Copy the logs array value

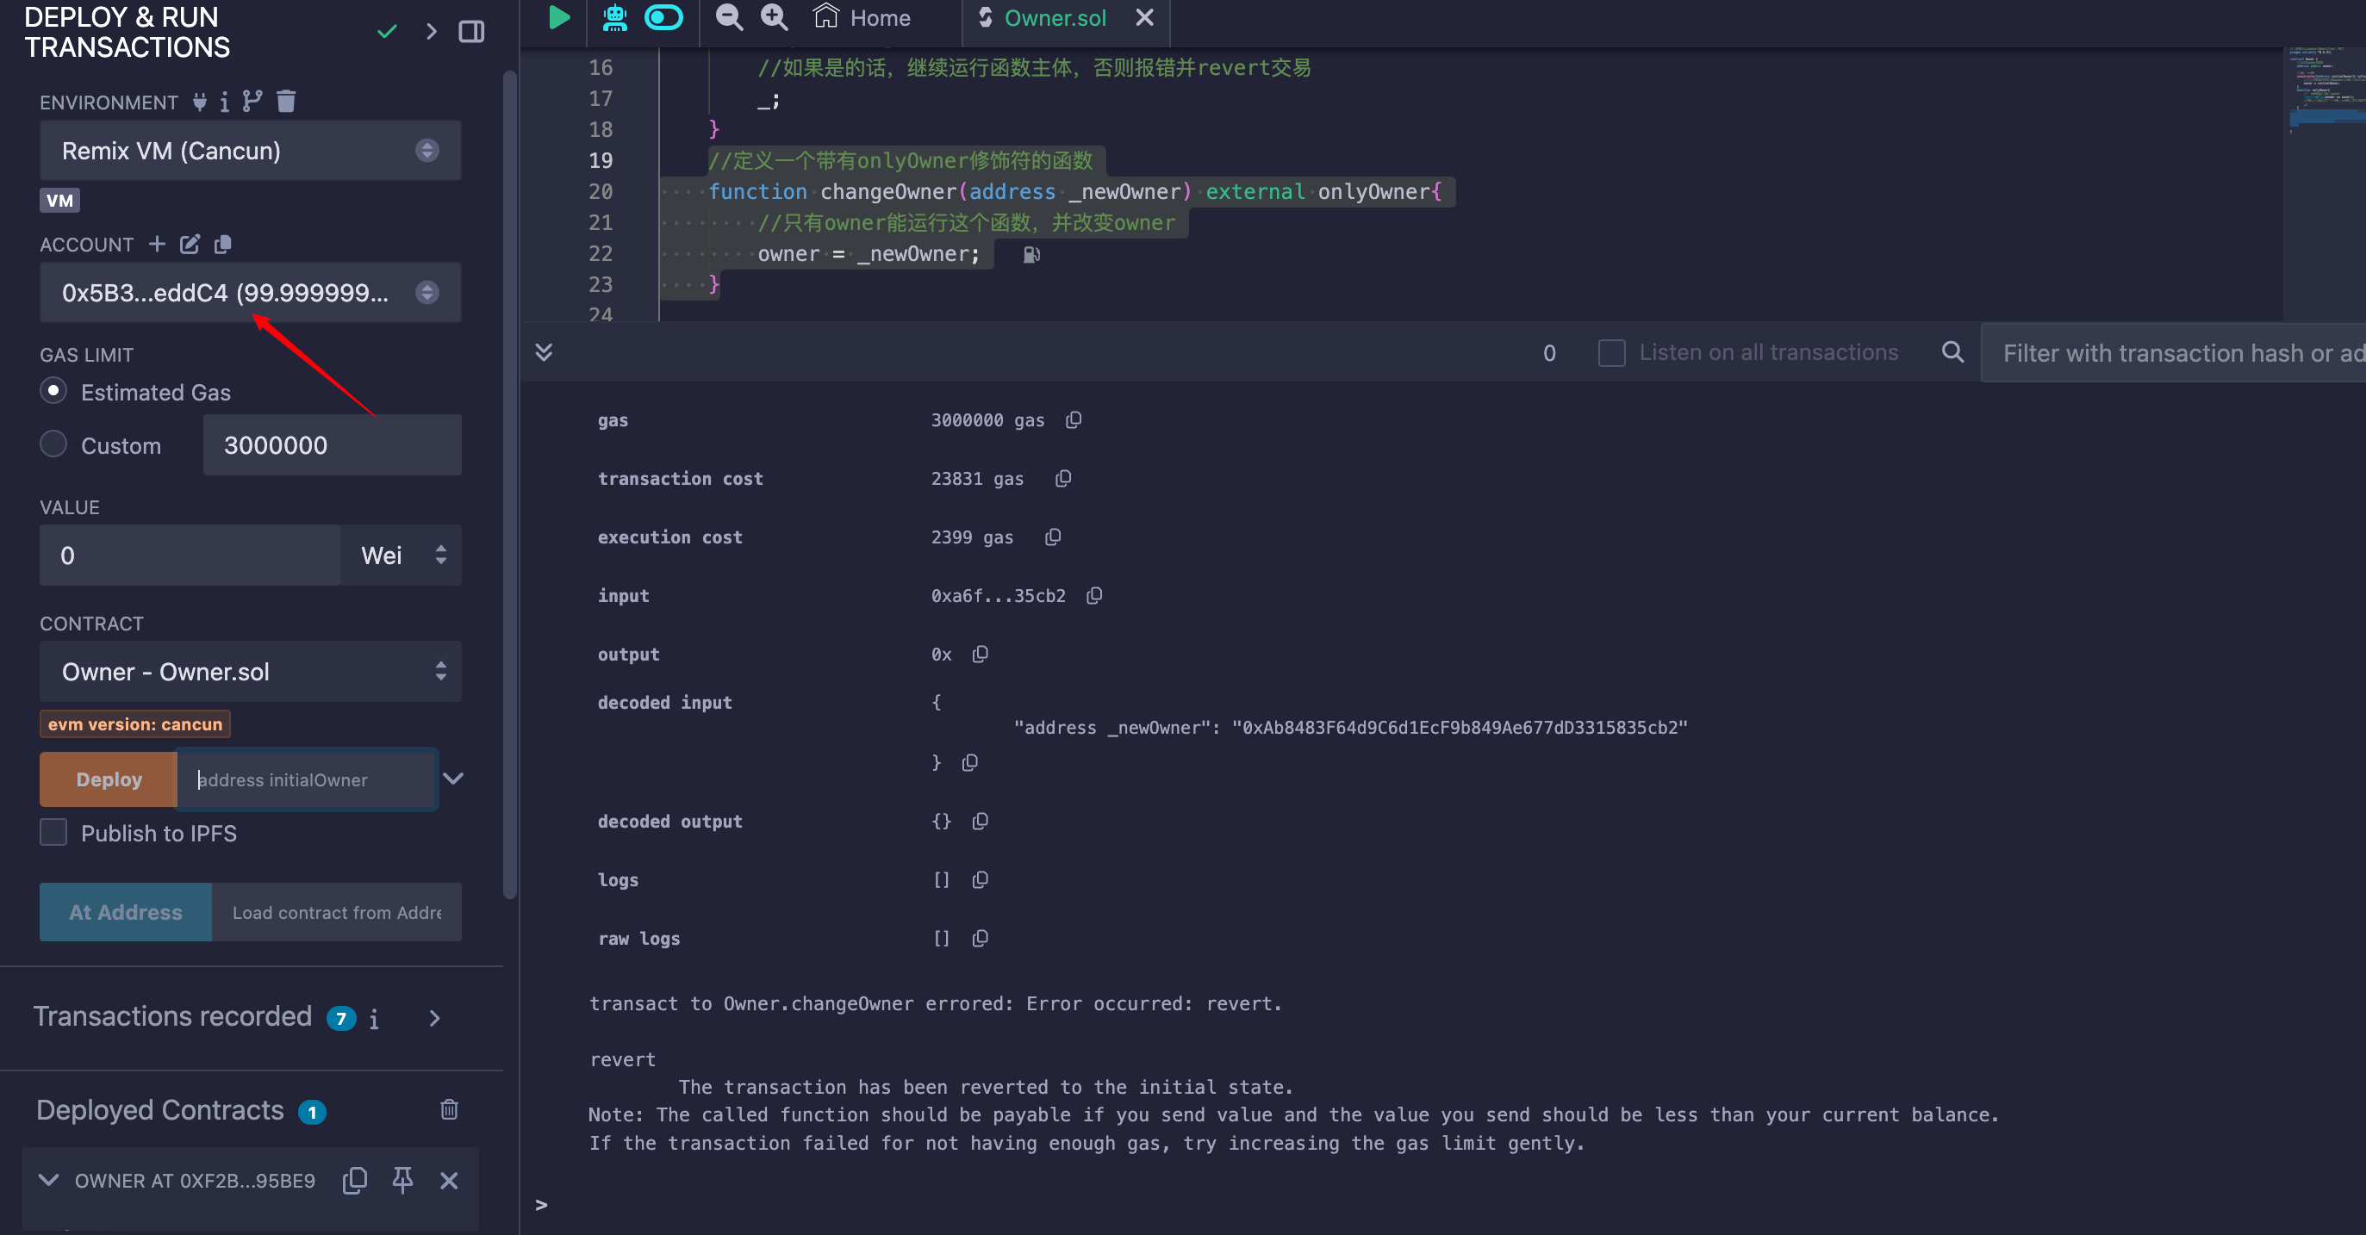[980, 879]
